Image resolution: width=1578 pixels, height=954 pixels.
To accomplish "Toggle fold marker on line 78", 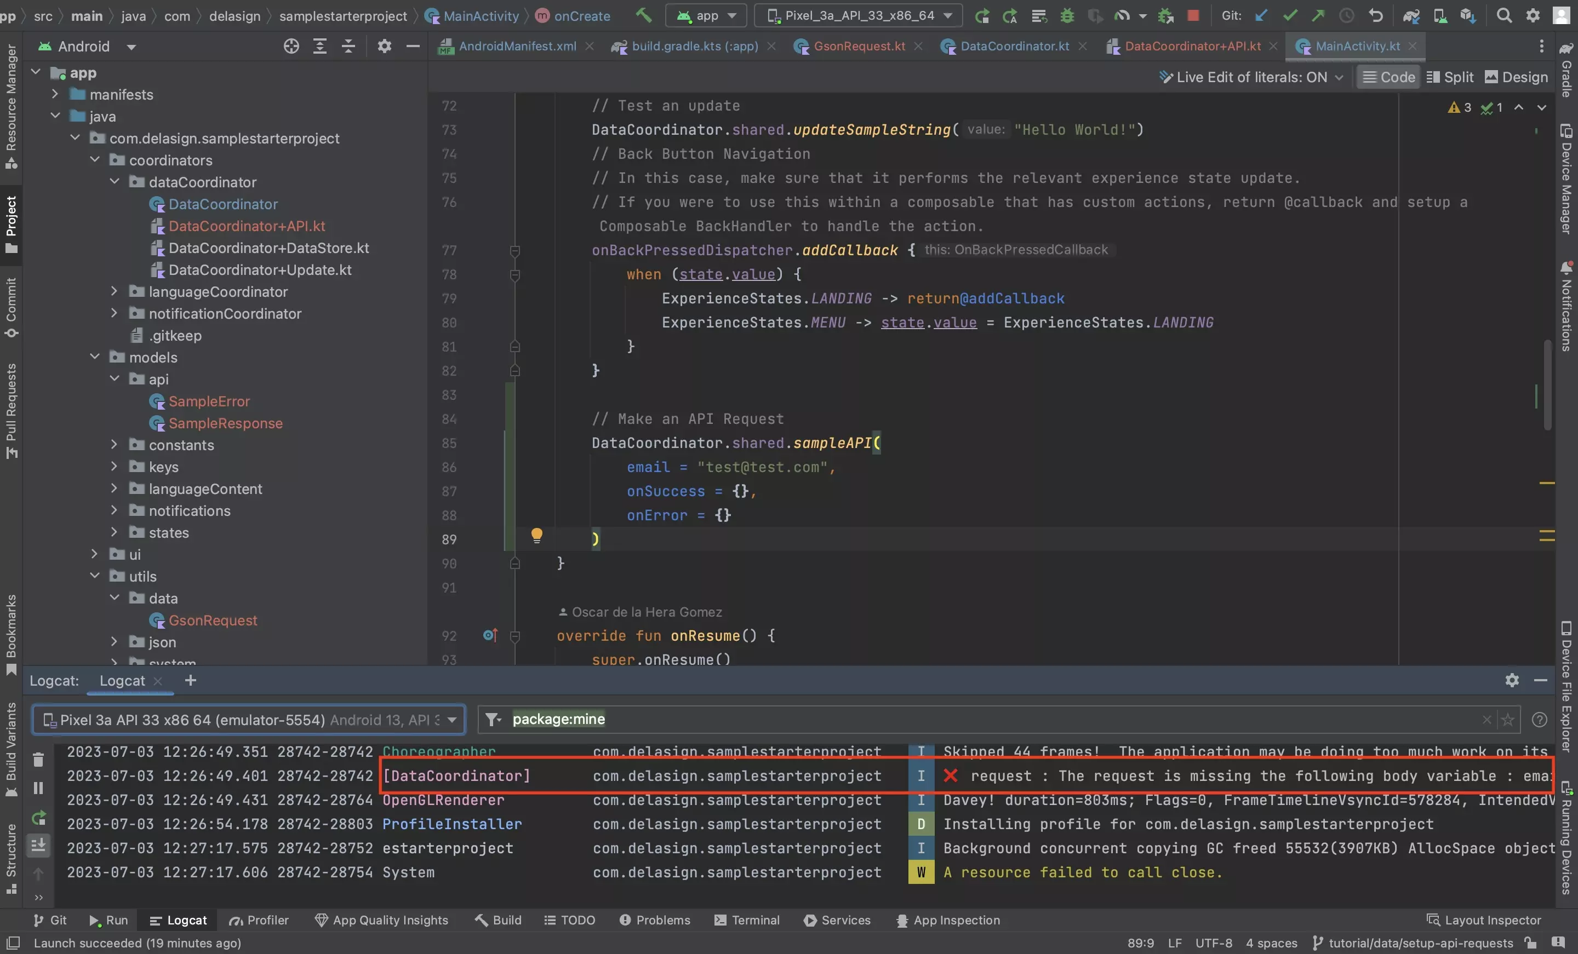I will tap(514, 275).
